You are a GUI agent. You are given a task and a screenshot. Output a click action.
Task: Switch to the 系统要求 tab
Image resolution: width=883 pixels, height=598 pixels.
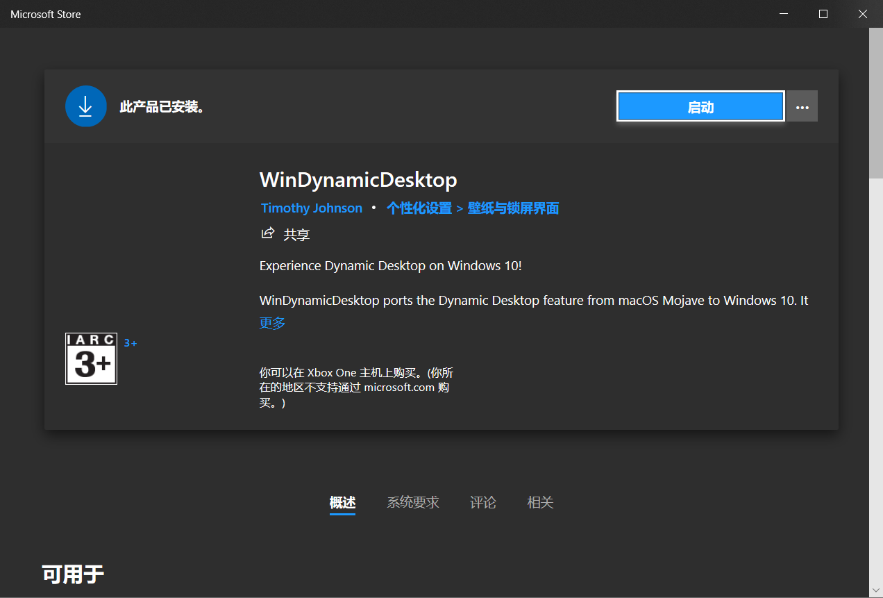click(x=413, y=502)
